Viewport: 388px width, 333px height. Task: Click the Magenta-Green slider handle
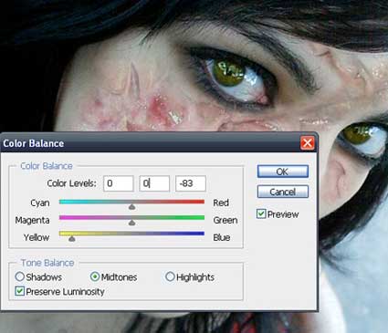pyautogui.click(x=131, y=223)
